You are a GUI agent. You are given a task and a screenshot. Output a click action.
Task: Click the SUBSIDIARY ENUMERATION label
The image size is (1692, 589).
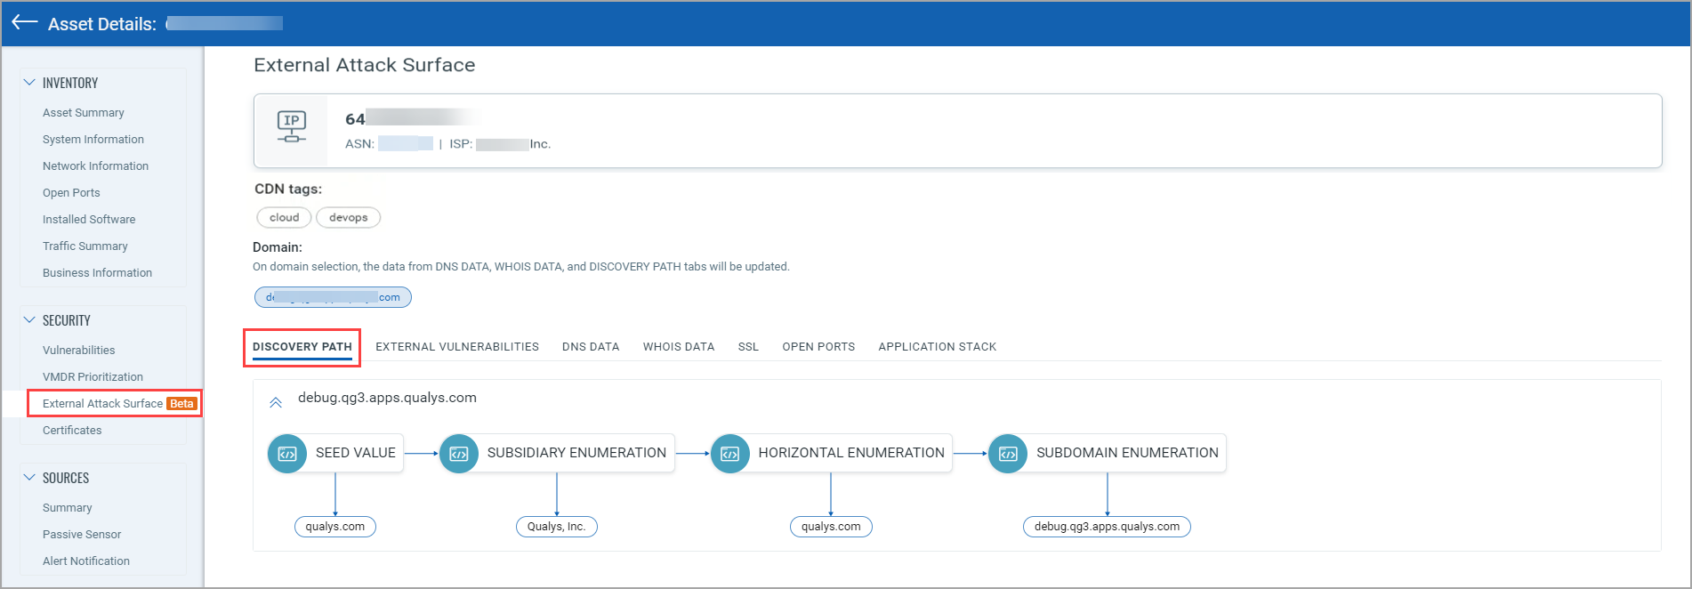576,453
